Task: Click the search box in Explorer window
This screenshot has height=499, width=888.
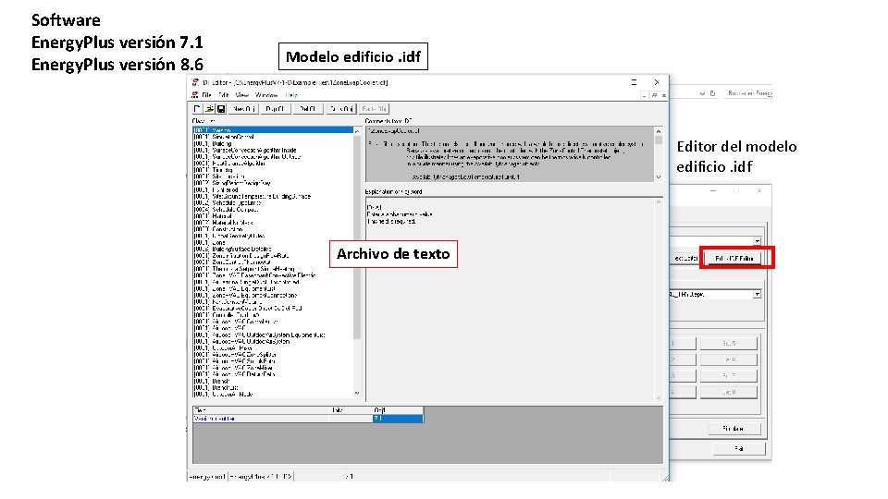Action: point(748,93)
